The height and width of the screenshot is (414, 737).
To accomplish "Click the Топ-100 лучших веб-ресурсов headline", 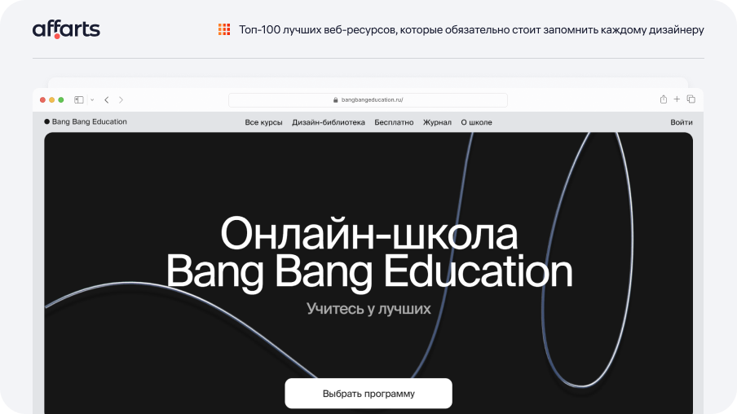I will (x=471, y=29).
